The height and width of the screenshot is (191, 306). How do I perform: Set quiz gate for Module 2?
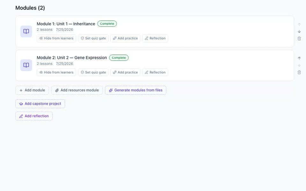coord(93,72)
